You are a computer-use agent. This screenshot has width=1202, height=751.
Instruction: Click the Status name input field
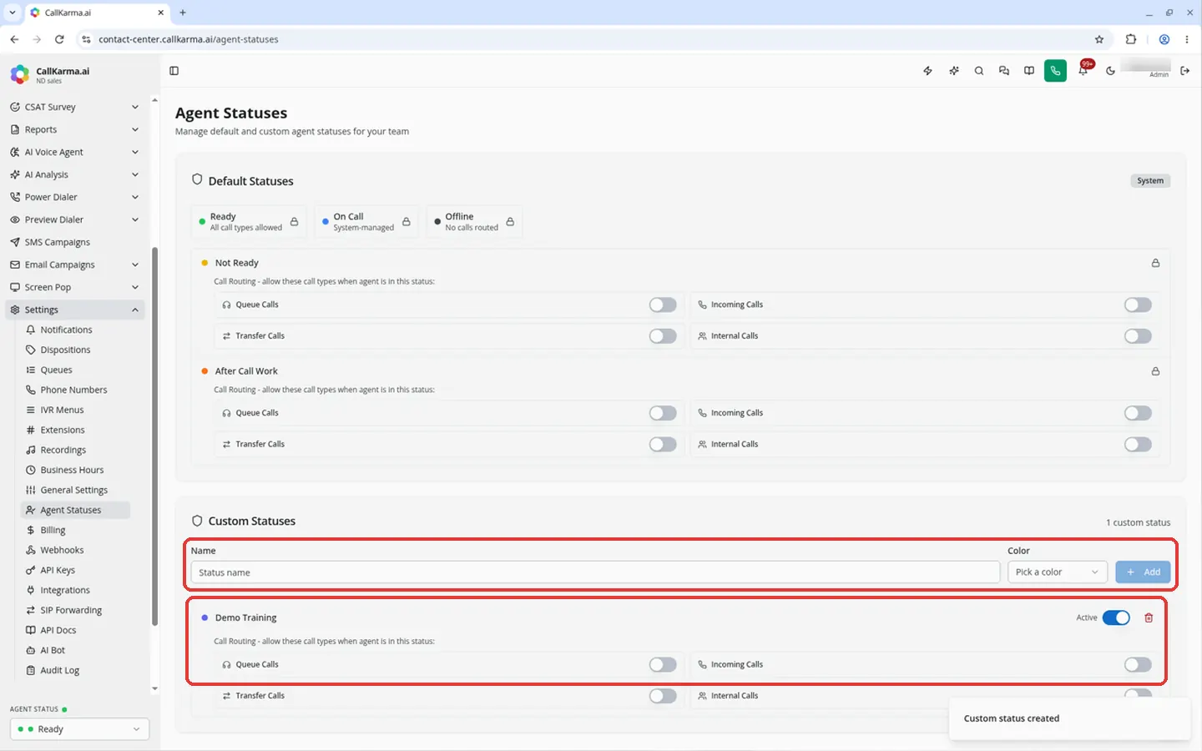tap(595, 572)
